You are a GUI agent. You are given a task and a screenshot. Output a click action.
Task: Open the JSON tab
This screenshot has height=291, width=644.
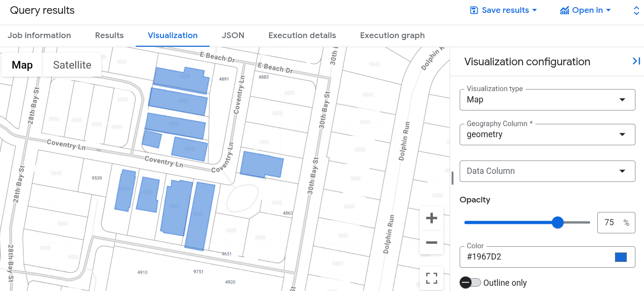[233, 35]
